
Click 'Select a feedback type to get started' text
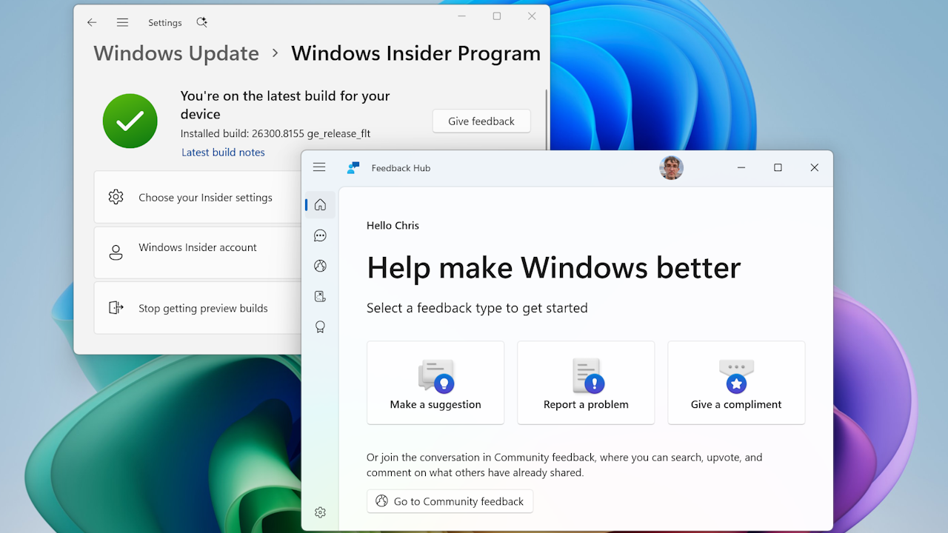477,308
